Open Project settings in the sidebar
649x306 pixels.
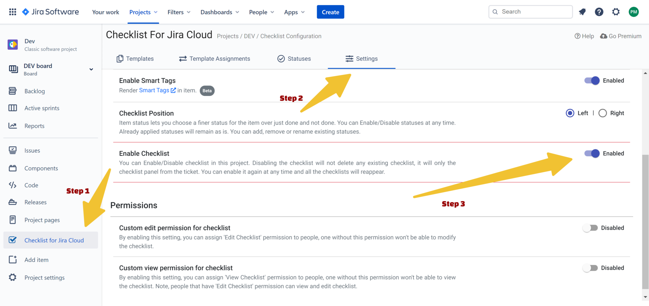[x=44, y=278]
